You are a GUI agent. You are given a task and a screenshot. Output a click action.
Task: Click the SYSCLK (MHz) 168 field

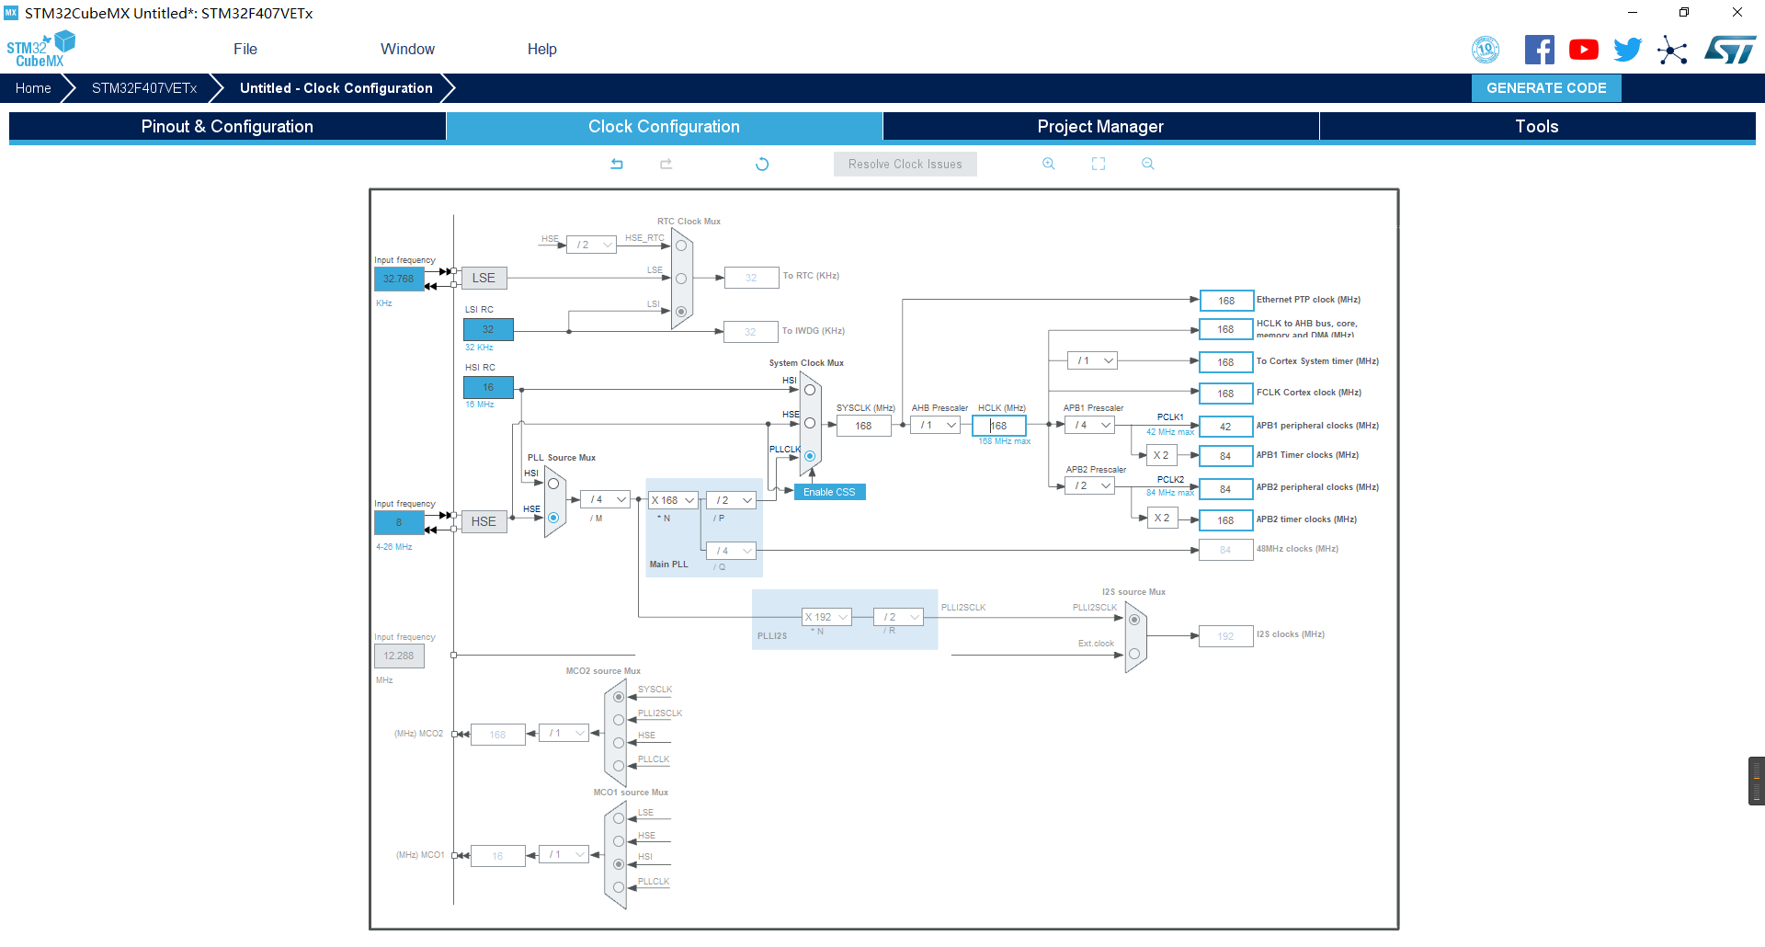pos(863,426)
